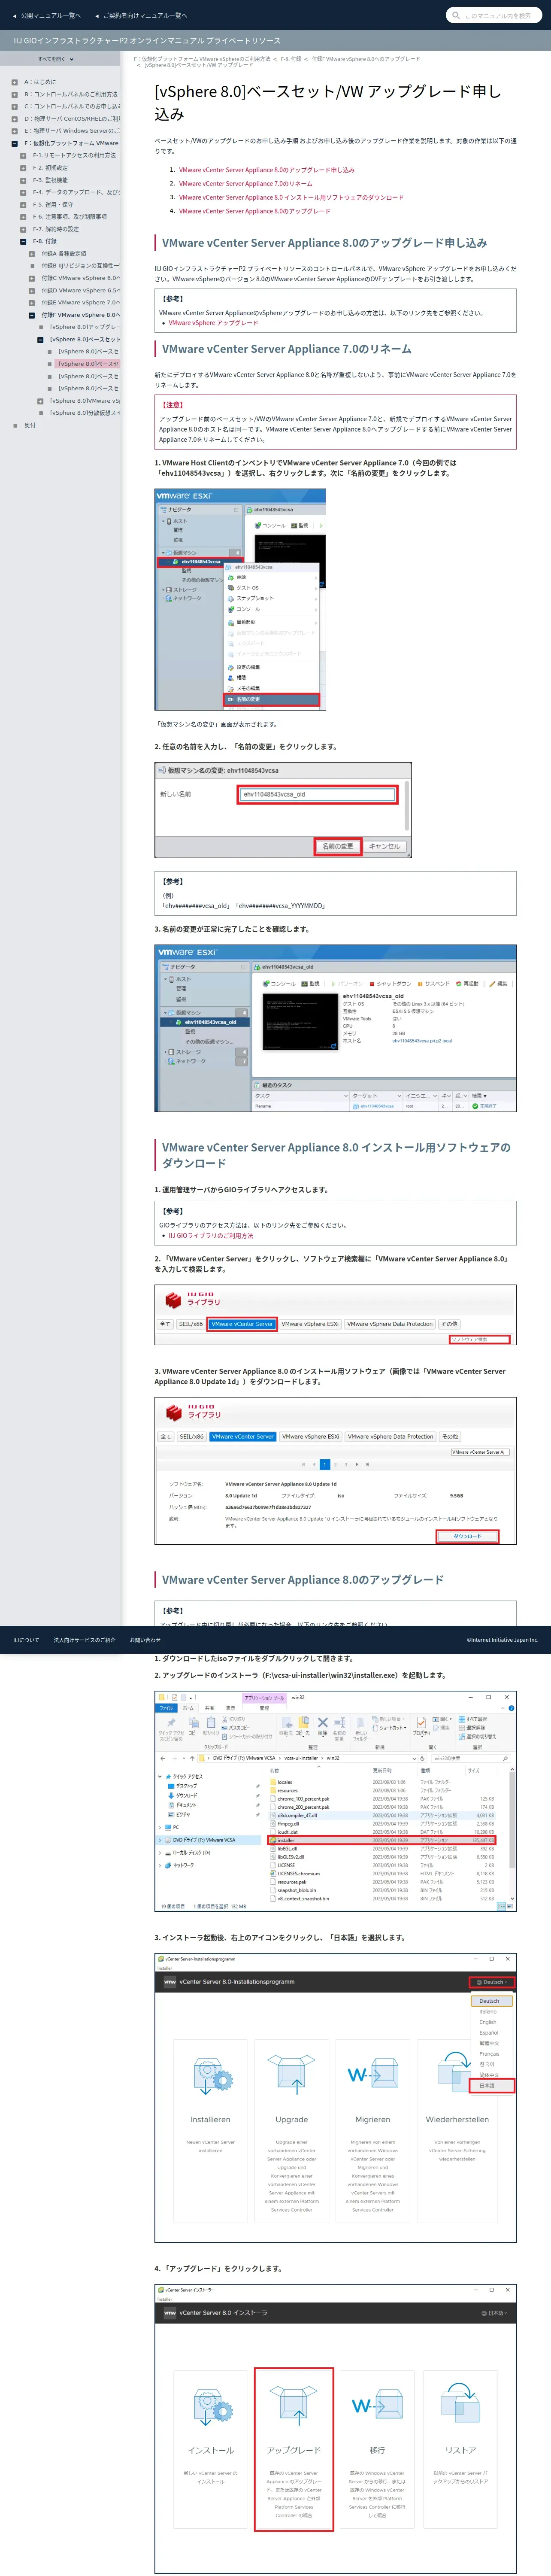
Task: Open F-8. 付録 in the breadcrumb
Action: coord(291,59)
